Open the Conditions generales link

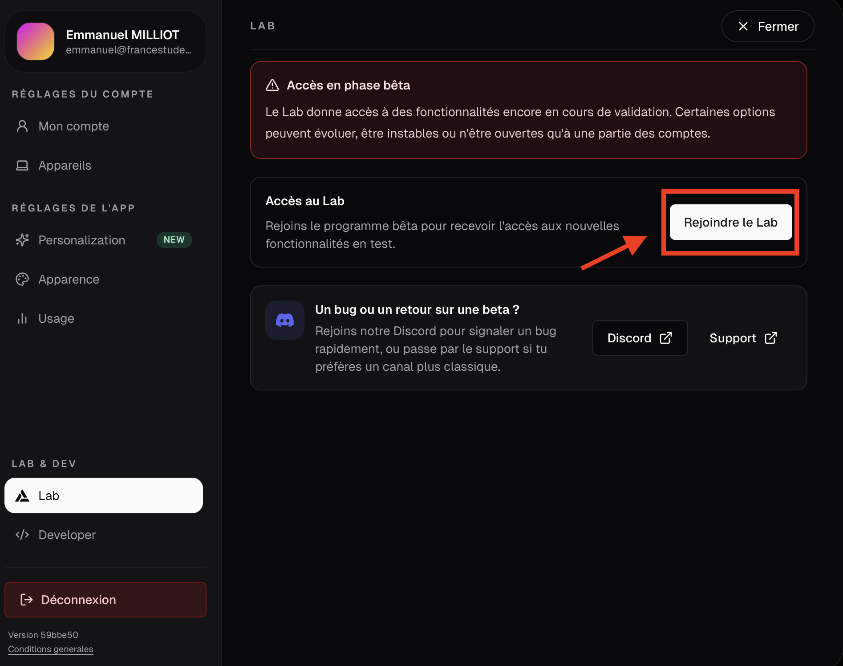(x=50, y=649)
